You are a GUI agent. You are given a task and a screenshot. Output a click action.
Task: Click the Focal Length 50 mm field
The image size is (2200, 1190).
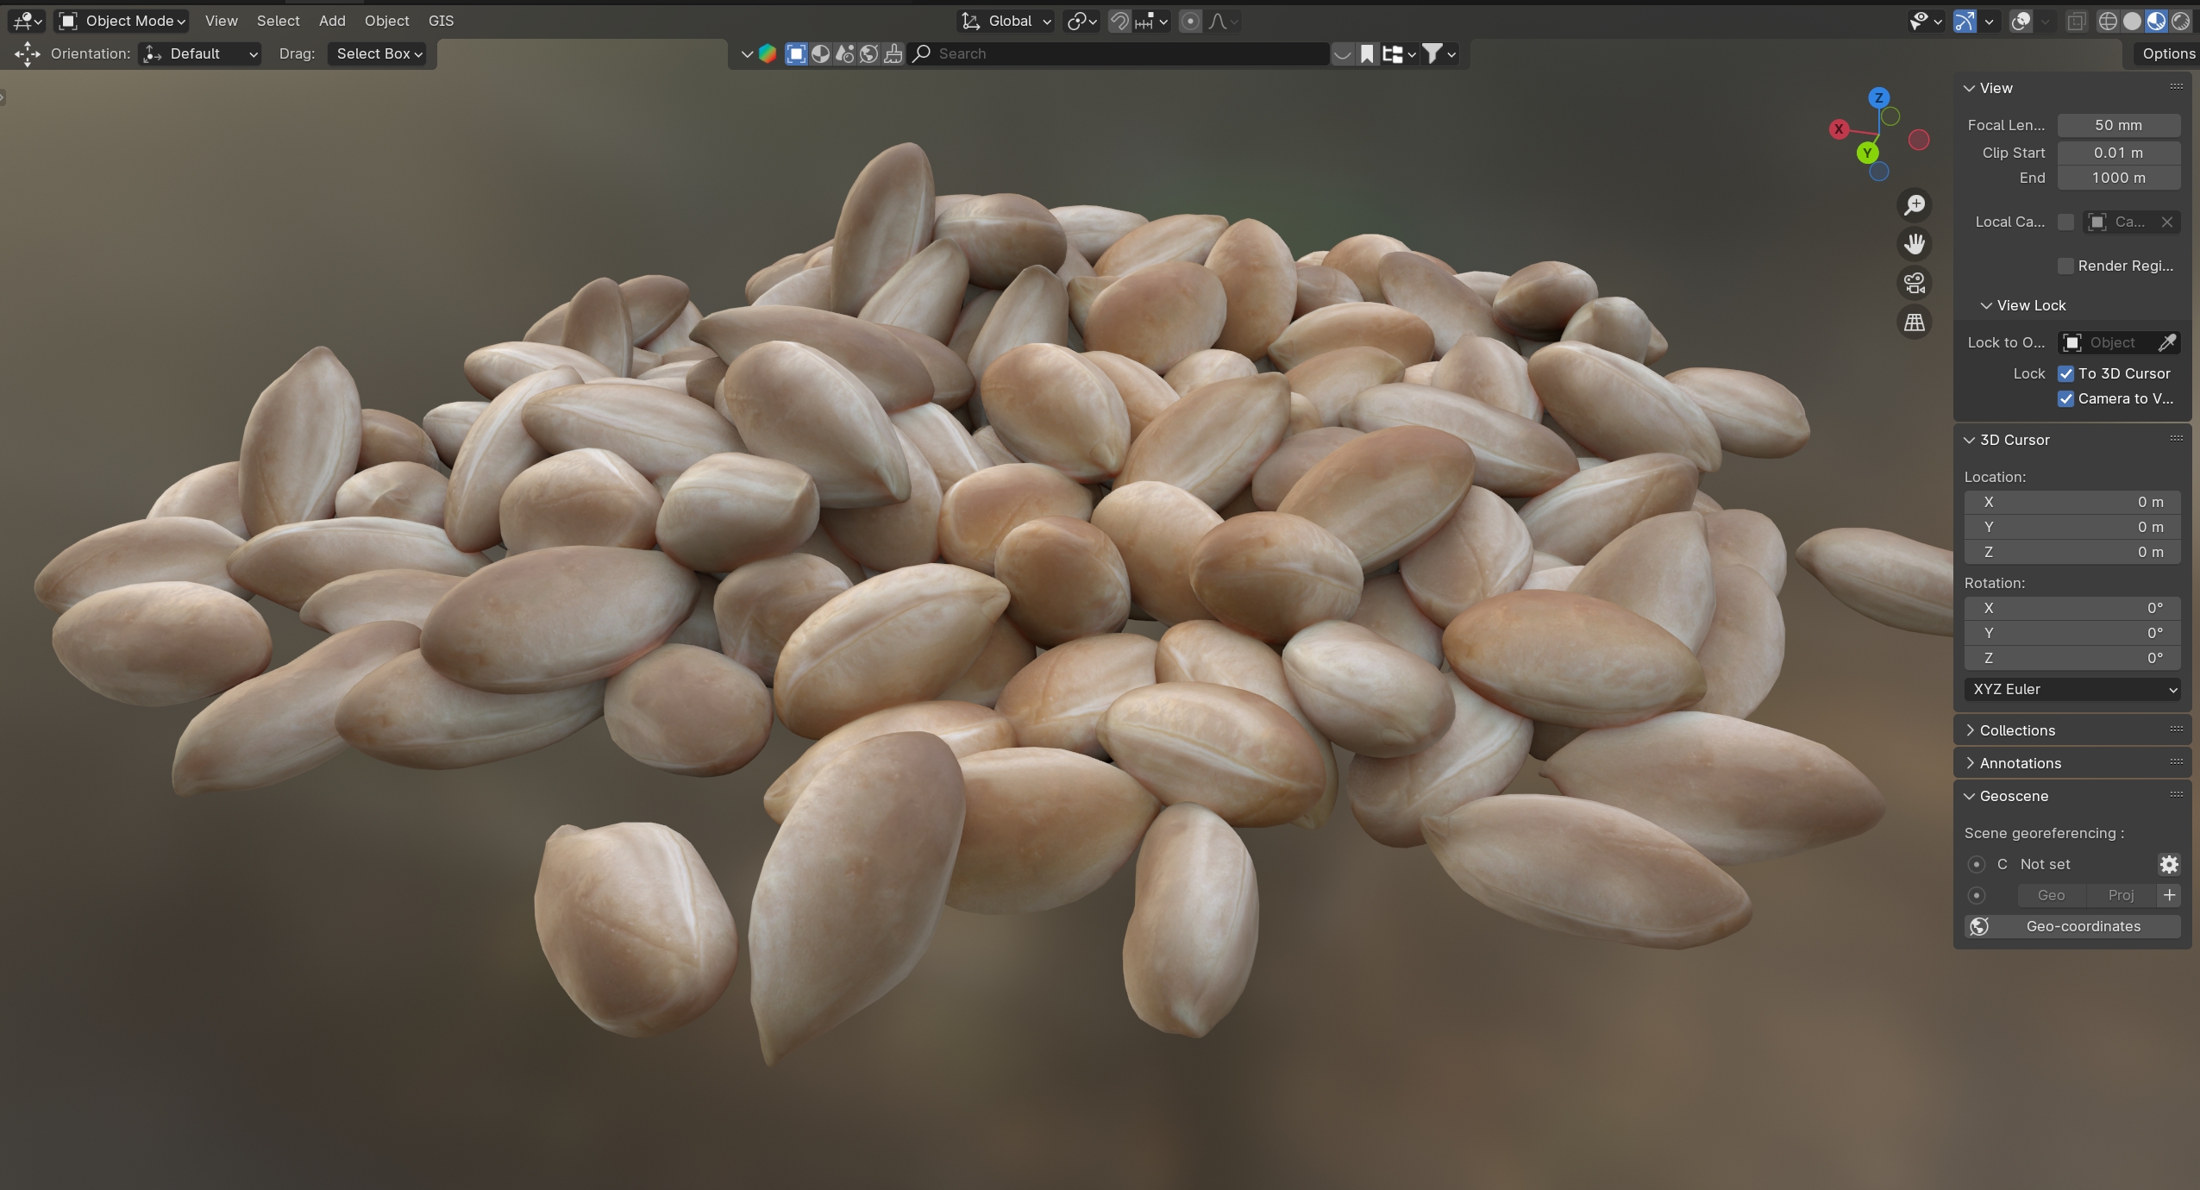2118,125
